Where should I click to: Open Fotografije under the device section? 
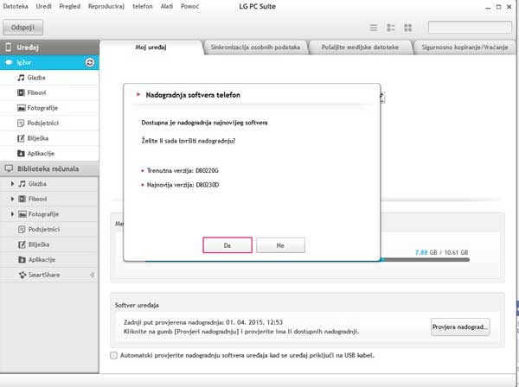tap(49, 108)
